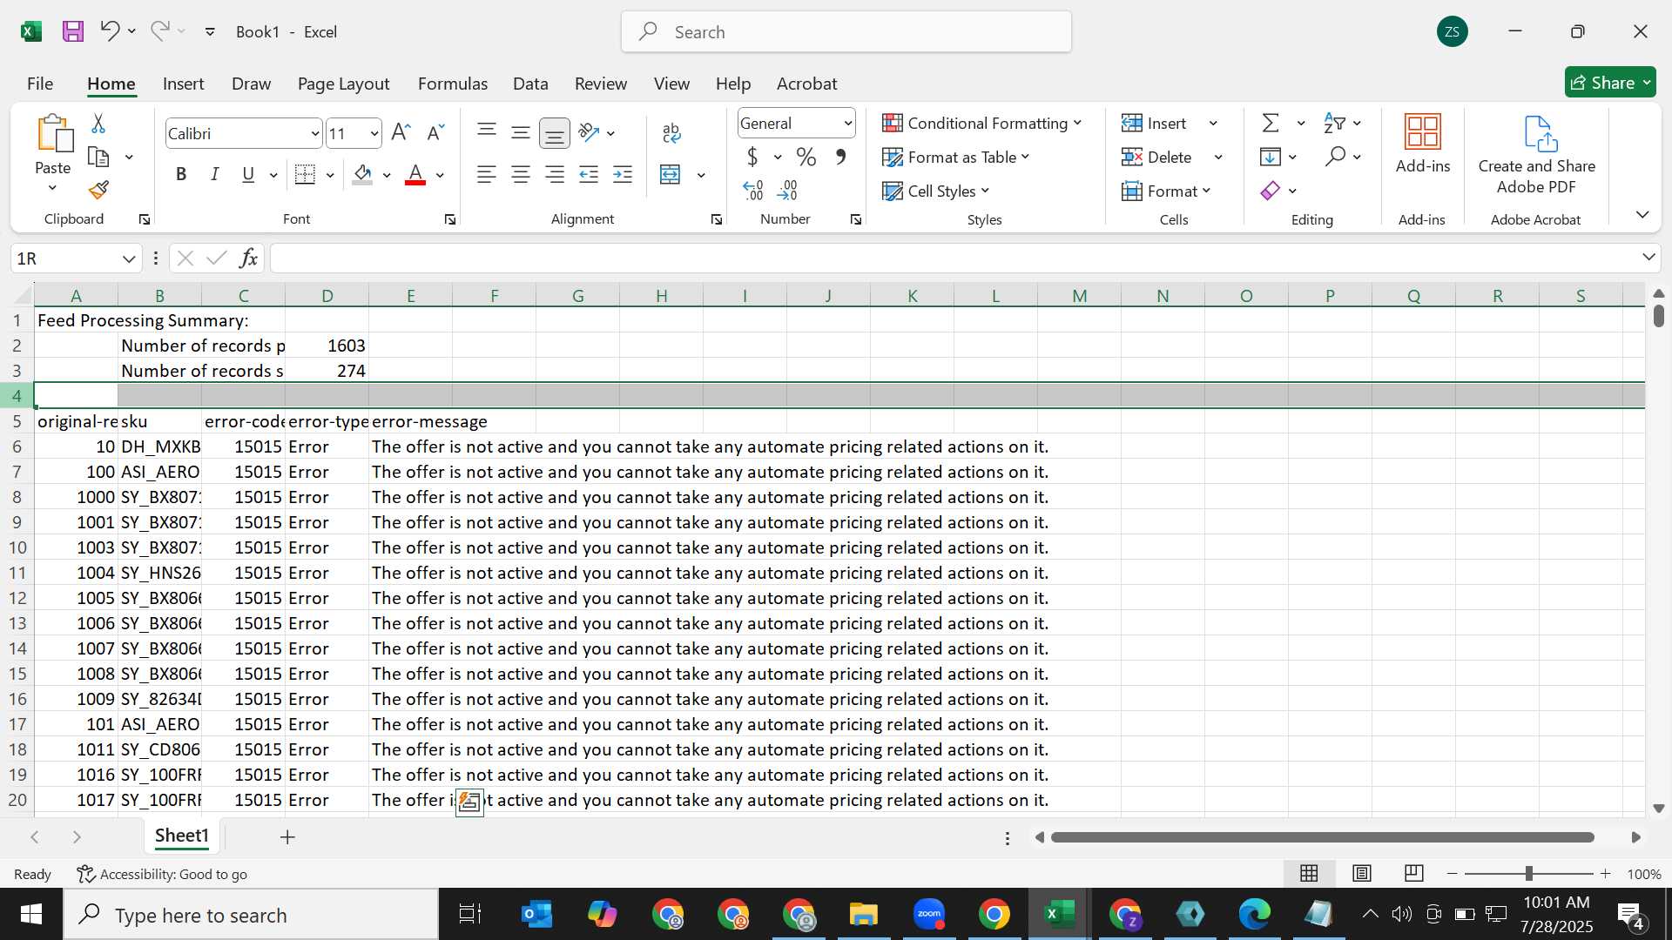The height and width of the screenshot is (940, 1672).
Task: Click the Search box in title bar
Action: pos(846,31)
